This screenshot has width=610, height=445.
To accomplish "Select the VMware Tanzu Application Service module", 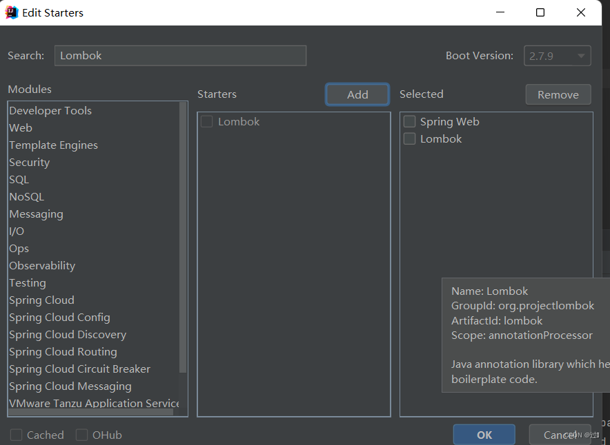I will pyautogui.click(x=93, y=403).
